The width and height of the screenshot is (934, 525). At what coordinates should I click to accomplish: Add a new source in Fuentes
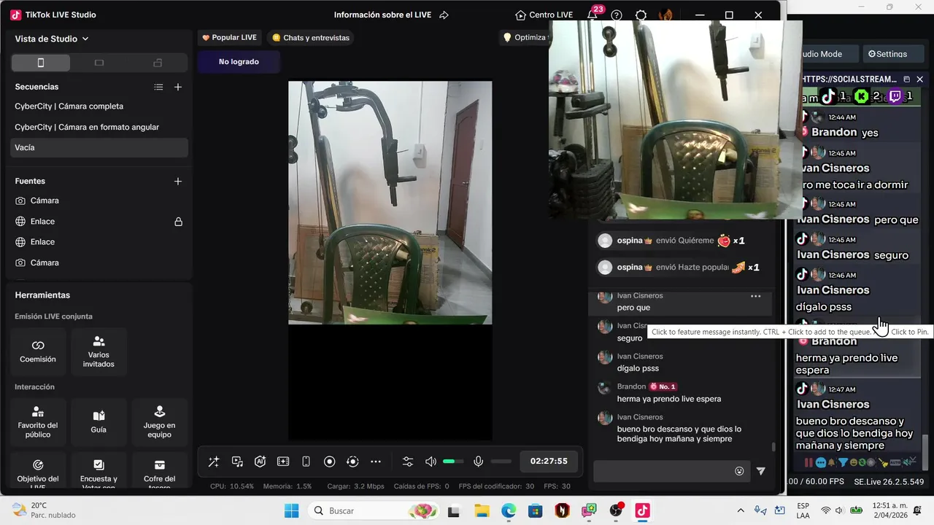(178, 181)
